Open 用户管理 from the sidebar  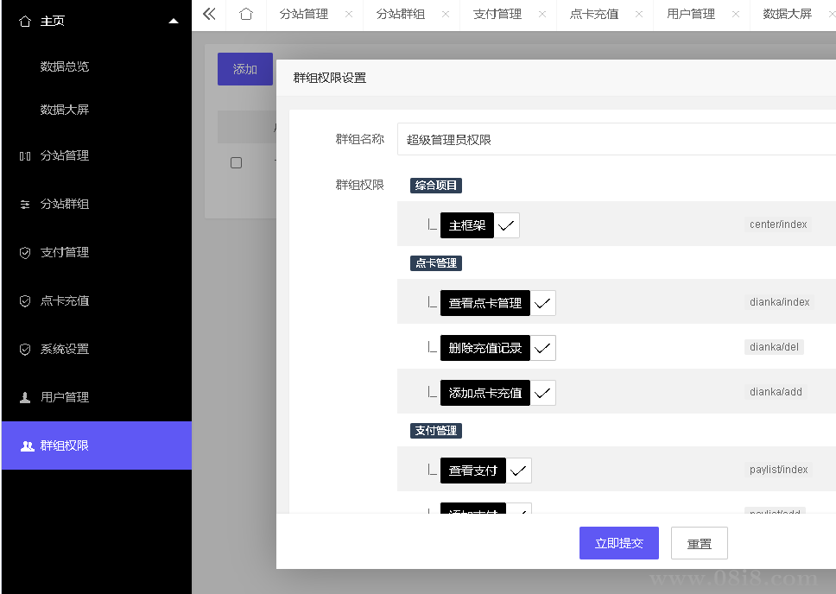click(65, 398)
